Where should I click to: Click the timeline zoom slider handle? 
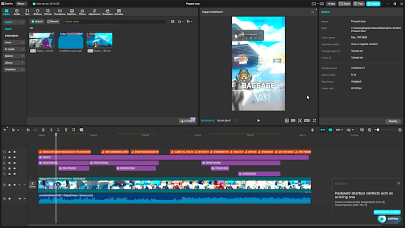point(378,130)
